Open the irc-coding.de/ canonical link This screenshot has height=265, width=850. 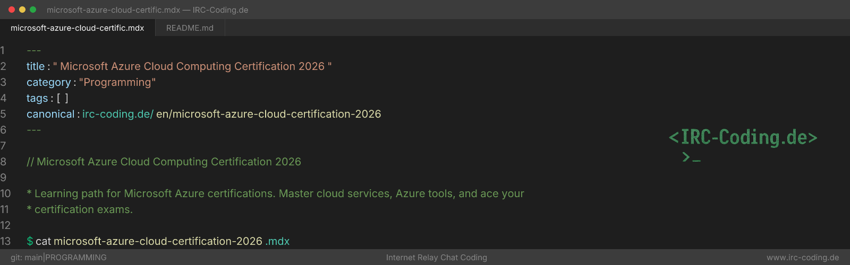click(x=118, y=114)
